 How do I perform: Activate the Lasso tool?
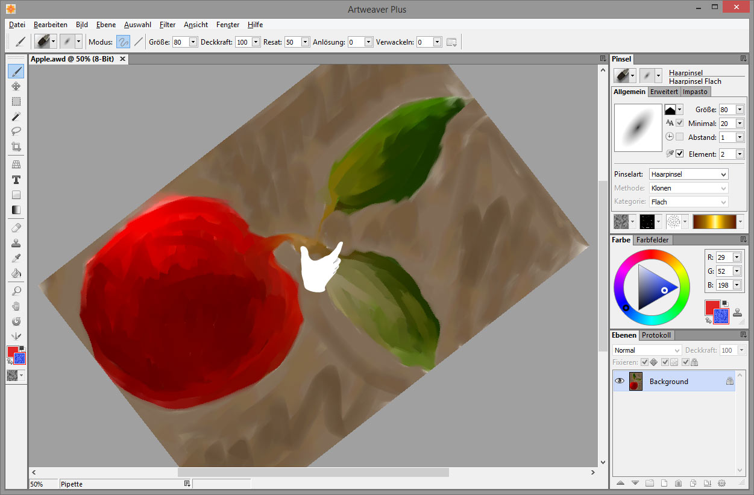16,131
